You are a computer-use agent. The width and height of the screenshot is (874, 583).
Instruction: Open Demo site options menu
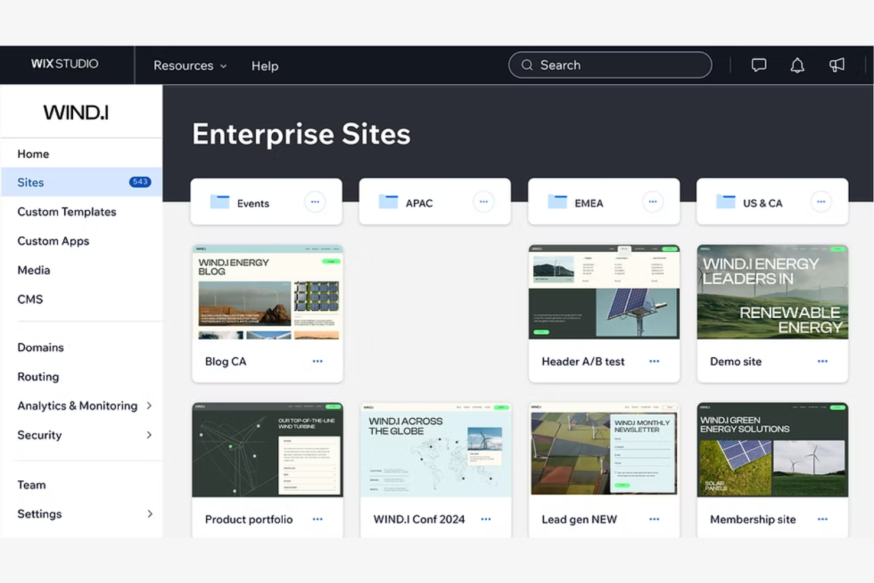[823, 361]
